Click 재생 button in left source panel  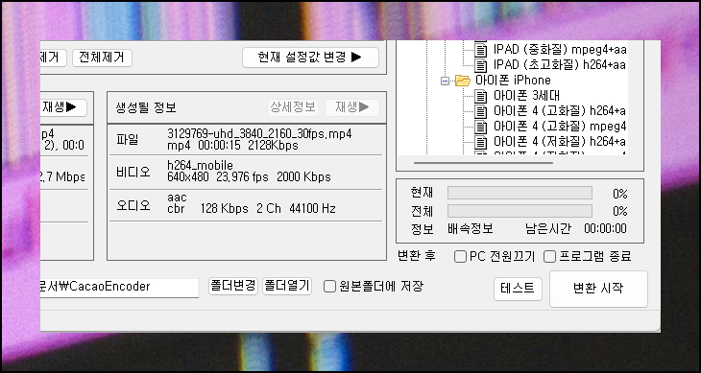63,107
